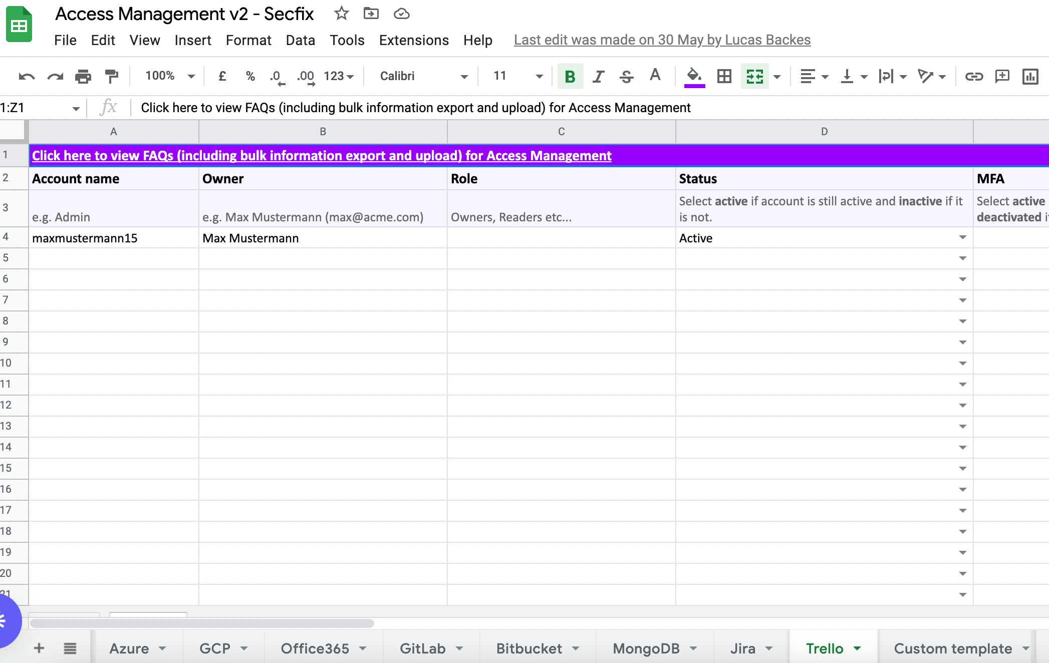Screen dimensions: 1049x663
Task: Open the Format menu
Action: tap(248, 40)
